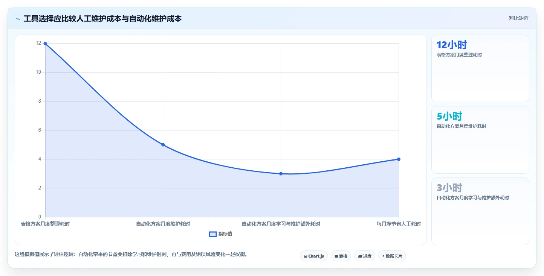Click data point for 自动化方案月度维护耗时
This screenshot has width=544, height=276.
pyautogui.click(x=163, y=145)
